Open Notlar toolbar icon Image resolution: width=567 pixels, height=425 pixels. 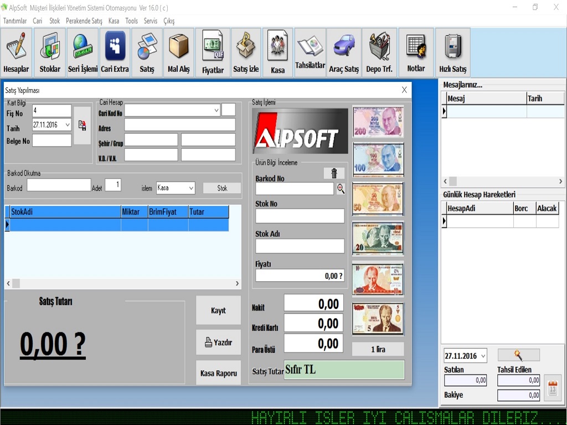pyautogui.click(x=416, y=53)
